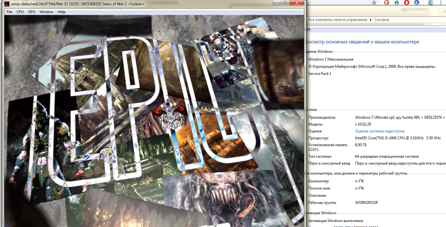Open the CPU menu in xenia
Image resolution: width=446 pixels, height=227 pixels.
coord(20,12)
